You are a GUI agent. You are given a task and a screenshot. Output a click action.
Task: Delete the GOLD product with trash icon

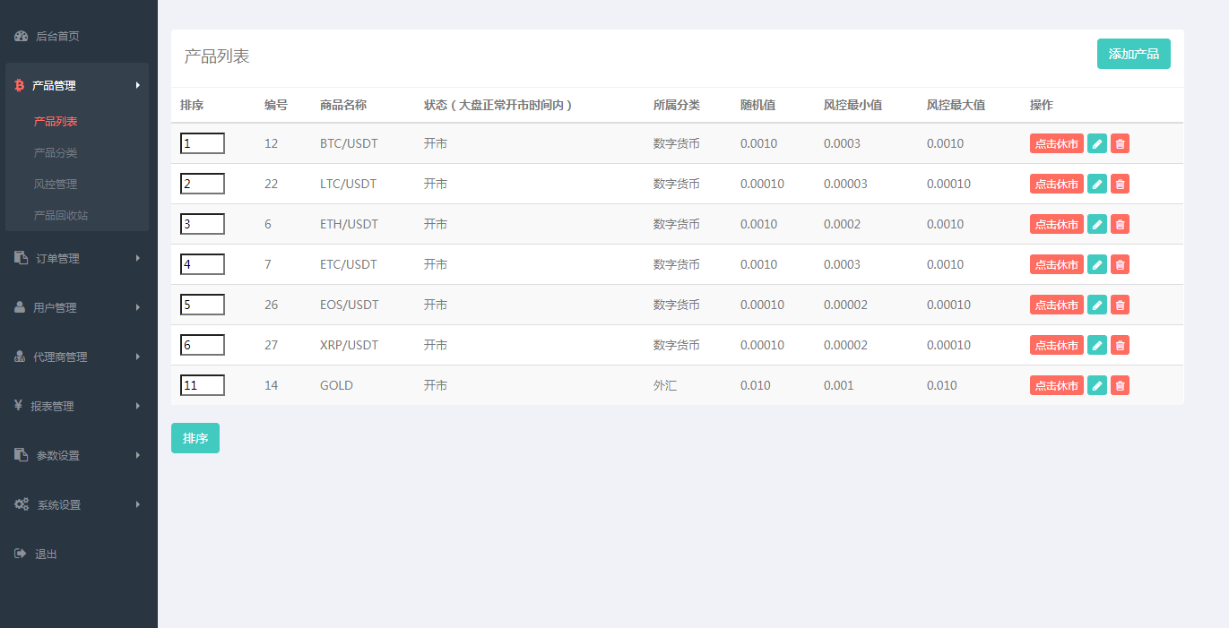[1120, 385]
